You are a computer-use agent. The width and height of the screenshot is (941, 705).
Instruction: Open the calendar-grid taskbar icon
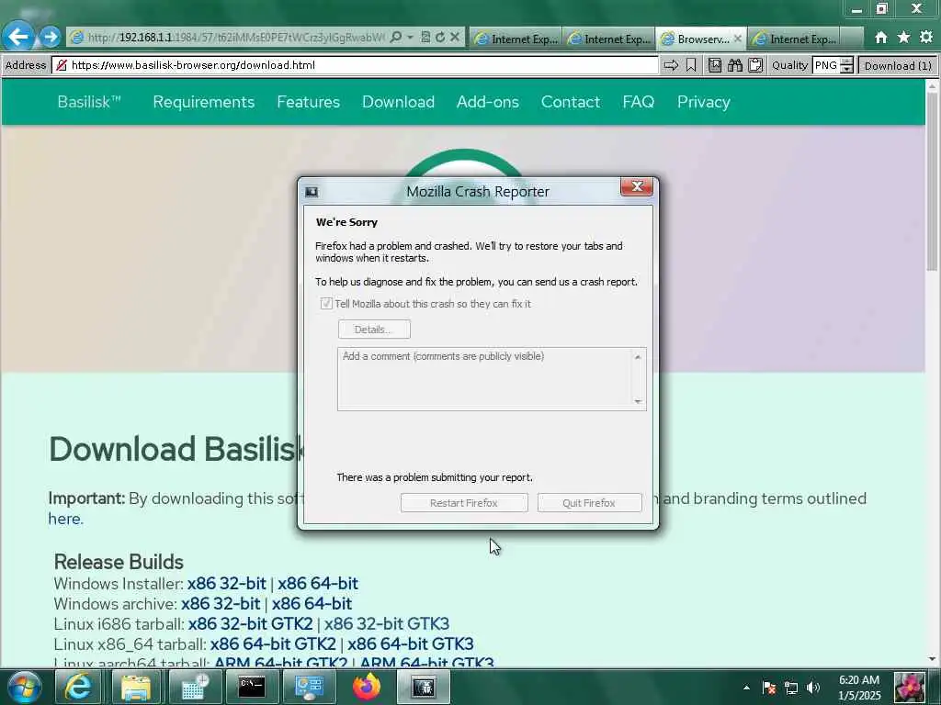tap(195, 687)
